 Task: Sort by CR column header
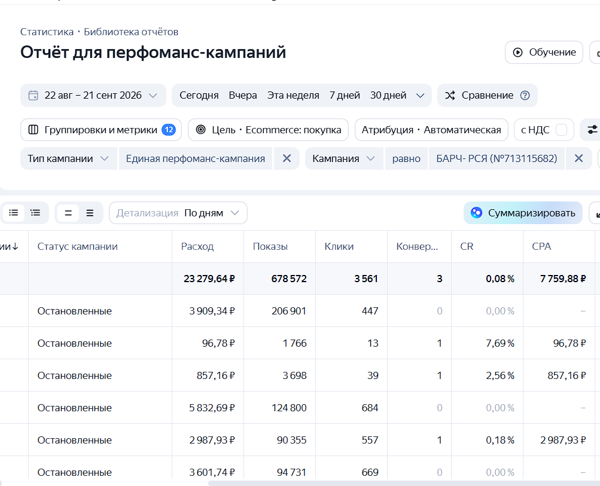(x=467, y=247)
